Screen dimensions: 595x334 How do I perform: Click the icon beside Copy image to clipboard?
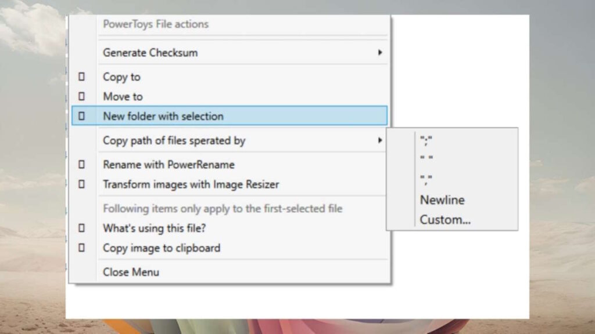(81, 248)
